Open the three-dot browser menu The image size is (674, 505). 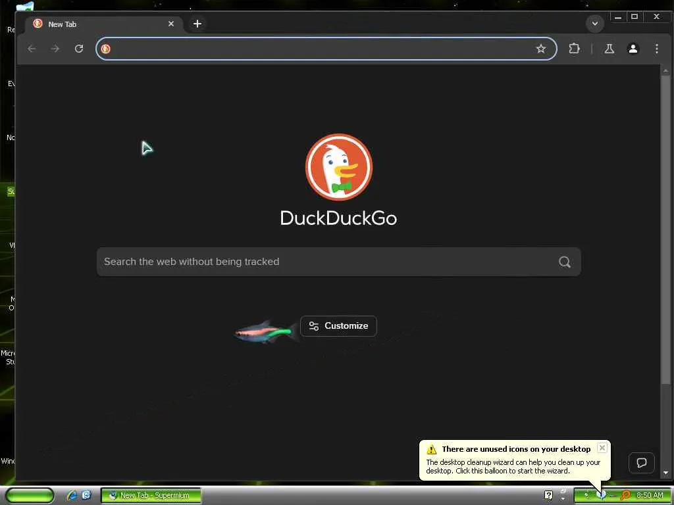point(656,49)
